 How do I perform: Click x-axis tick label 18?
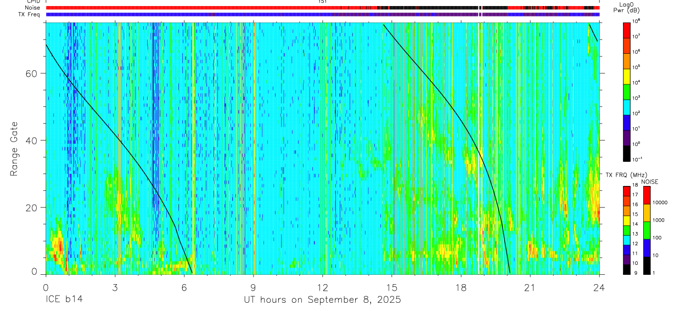[461, 287]
